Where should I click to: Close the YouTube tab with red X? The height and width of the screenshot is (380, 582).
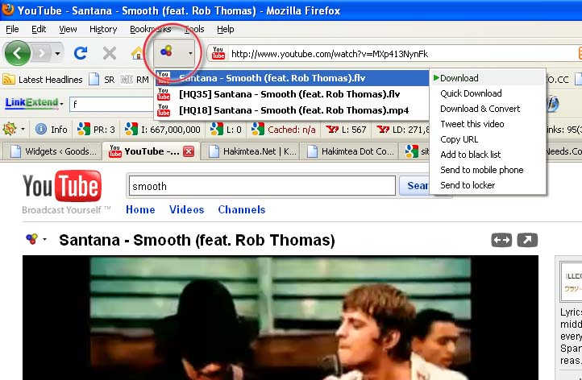tap(189, 151)
